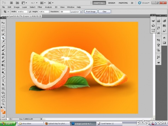The image size is (168, 126).
Task: Open the status bar info arrow
Action: pyautogui.click(x=41, y=119)
